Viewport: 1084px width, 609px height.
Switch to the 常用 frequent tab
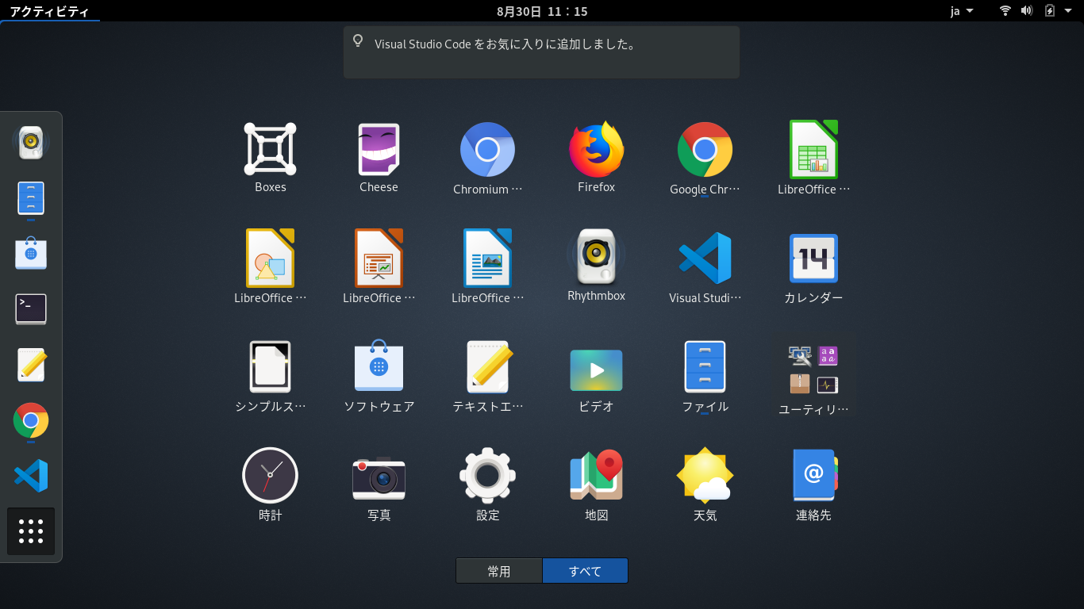[499, 571]
